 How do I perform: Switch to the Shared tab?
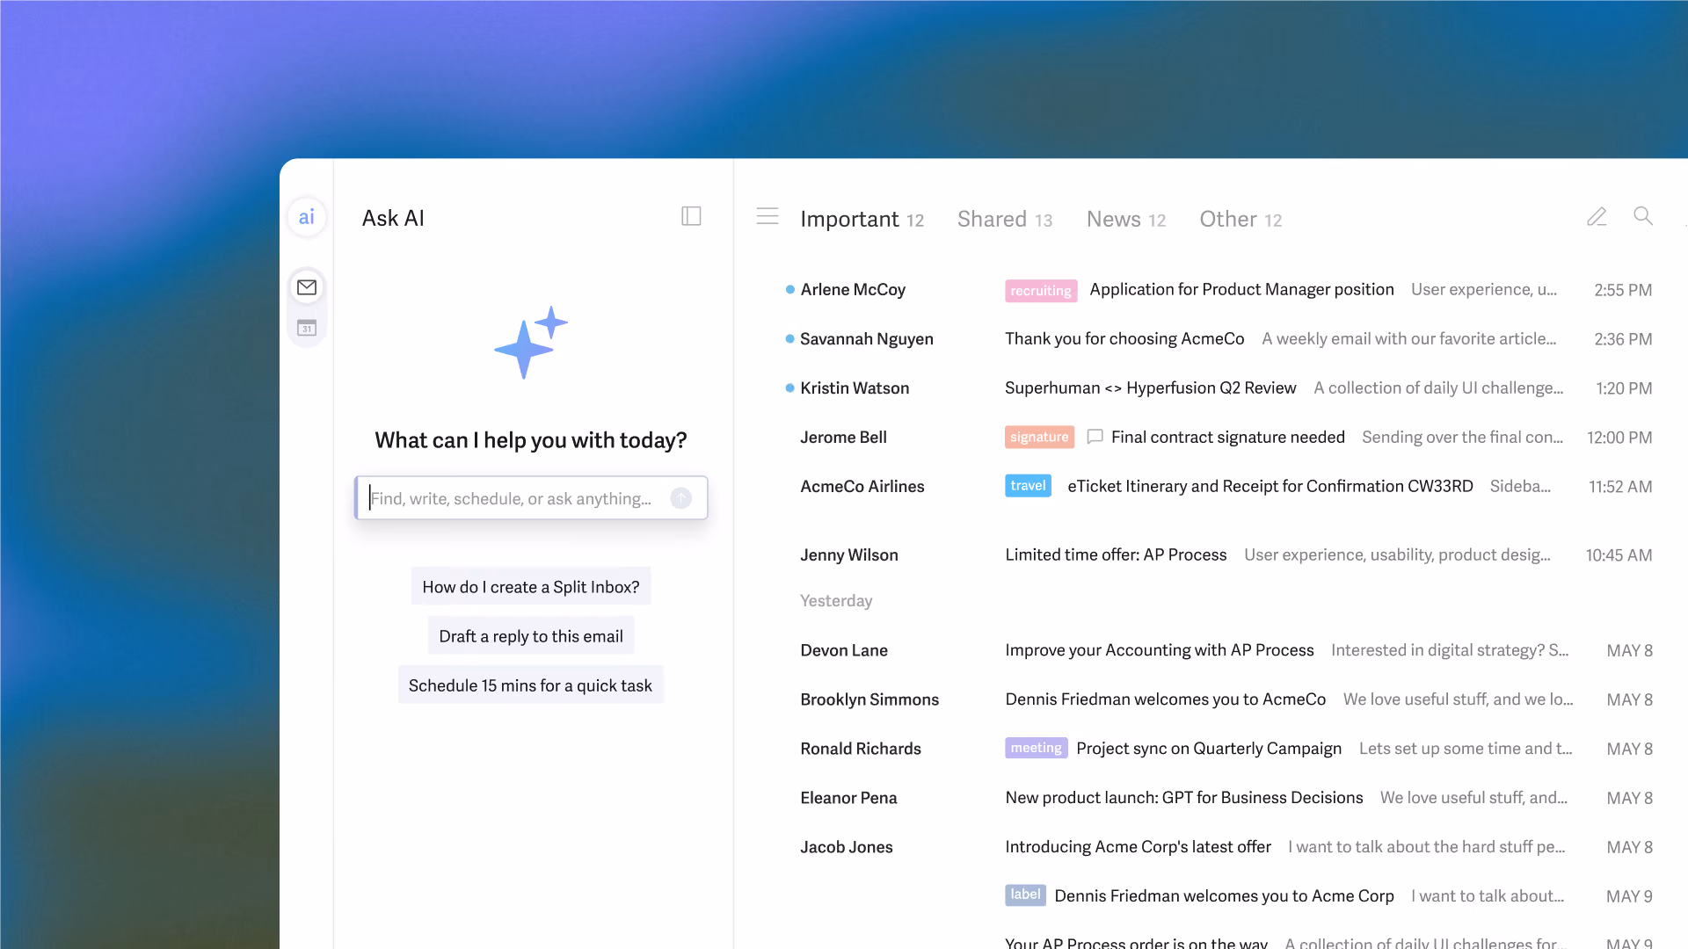tap(1004, 219)
